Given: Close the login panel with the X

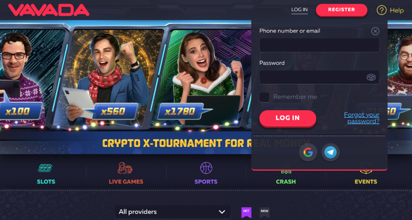Looking at the screenshot, I should 375,31.
